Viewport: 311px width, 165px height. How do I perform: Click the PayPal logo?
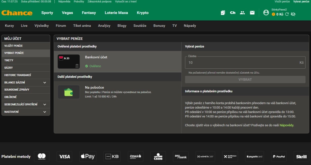click(x=279, y=156)
